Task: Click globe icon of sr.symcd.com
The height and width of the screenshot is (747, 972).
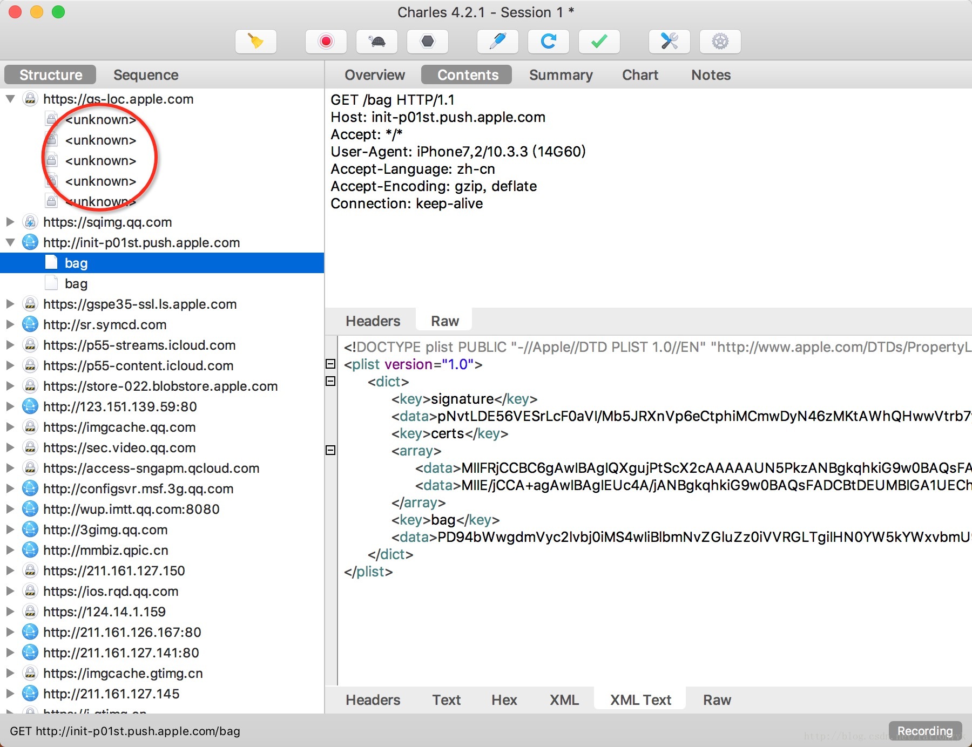Action: pos(30,324)
